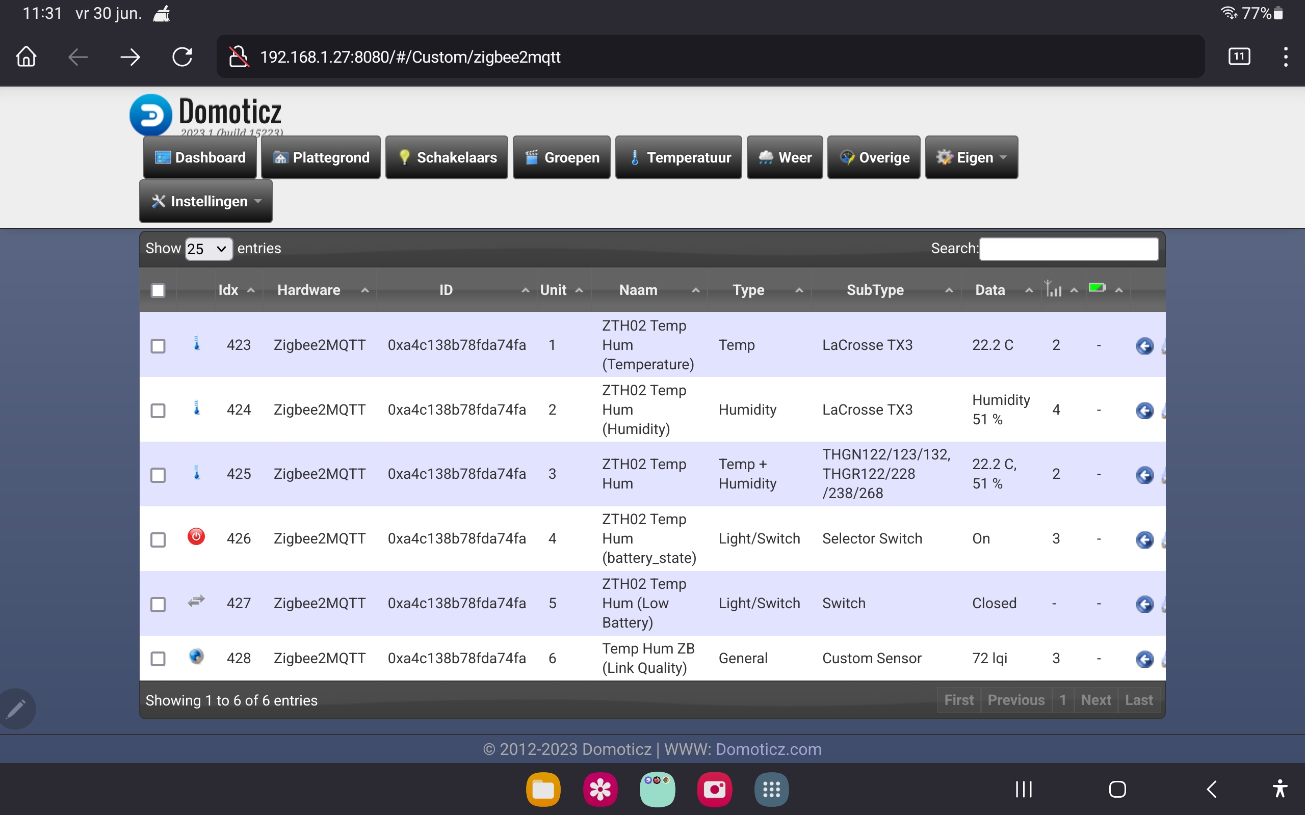Toggle the select-all header checkbox
The image size is (1305, 815).
point(158,290)
